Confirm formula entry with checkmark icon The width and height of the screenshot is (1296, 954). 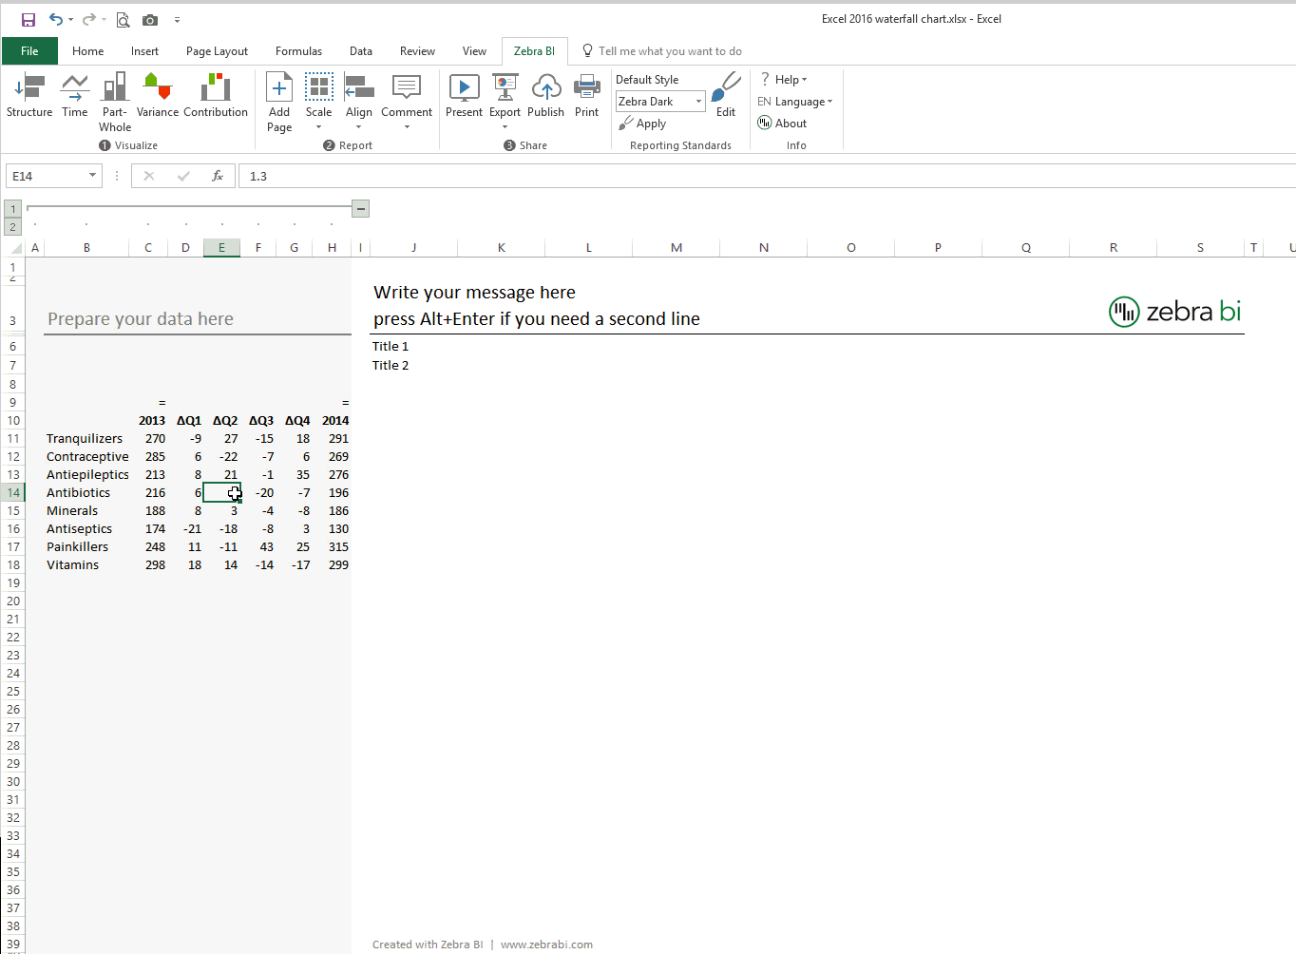(183, 176)
